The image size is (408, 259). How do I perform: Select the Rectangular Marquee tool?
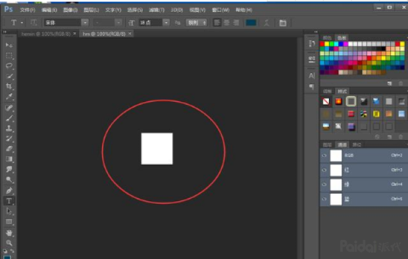9,55
